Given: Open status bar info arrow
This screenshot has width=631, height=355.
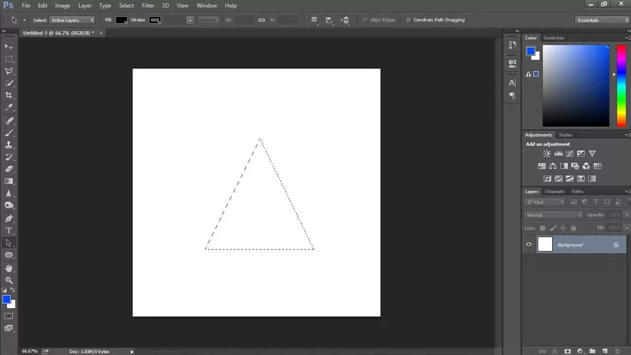Looking at the screenshot, I should [132, 352].
